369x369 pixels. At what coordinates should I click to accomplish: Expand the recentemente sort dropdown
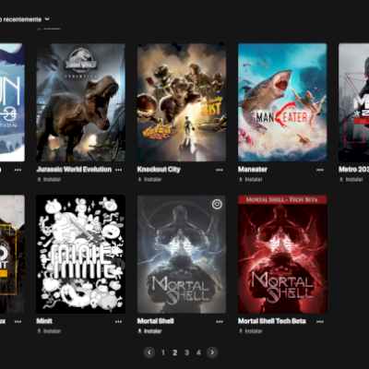(25, 19)
